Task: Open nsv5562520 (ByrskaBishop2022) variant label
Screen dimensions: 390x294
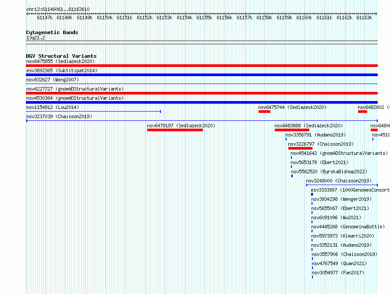Action: tap(329, 171)
